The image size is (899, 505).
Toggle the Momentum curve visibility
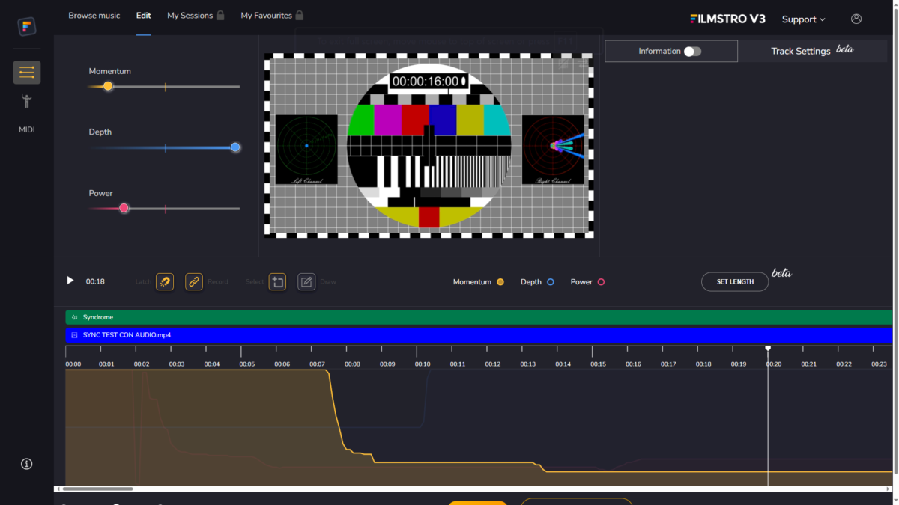pos(500,282)
